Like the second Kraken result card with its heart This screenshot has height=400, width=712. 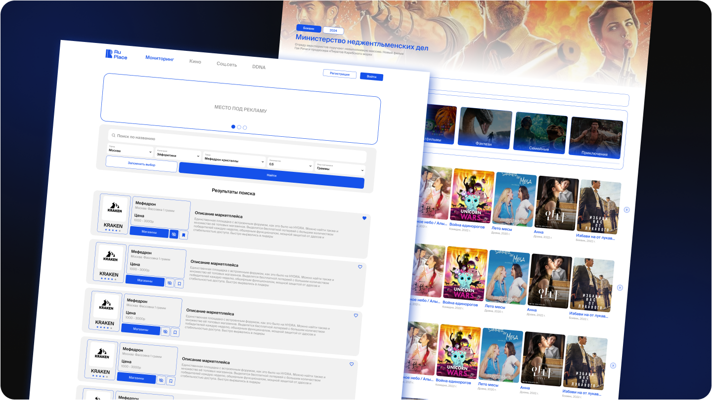pyautogui.click(x=360, y=267)
